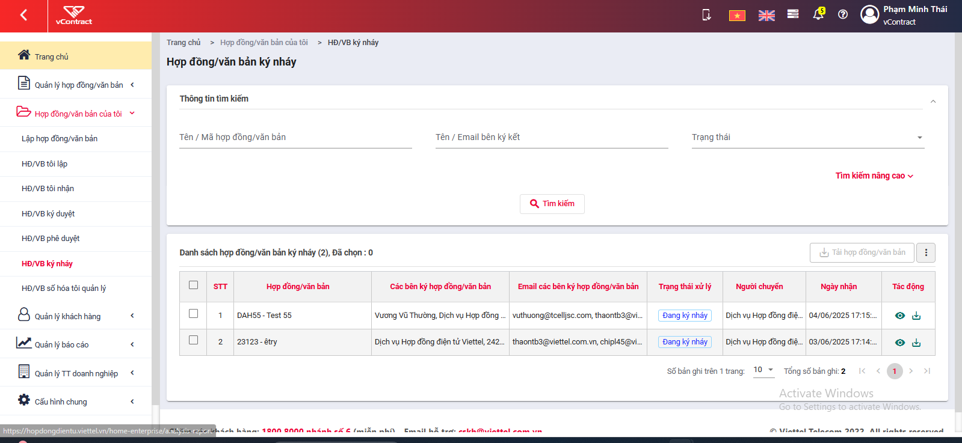Click Tải hợp đồng/văn bản button
This screenshot has width=962, height=443.
(862, 252)
